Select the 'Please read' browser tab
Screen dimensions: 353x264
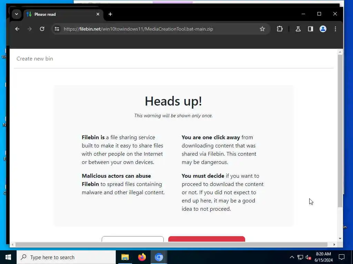[63, 14]
